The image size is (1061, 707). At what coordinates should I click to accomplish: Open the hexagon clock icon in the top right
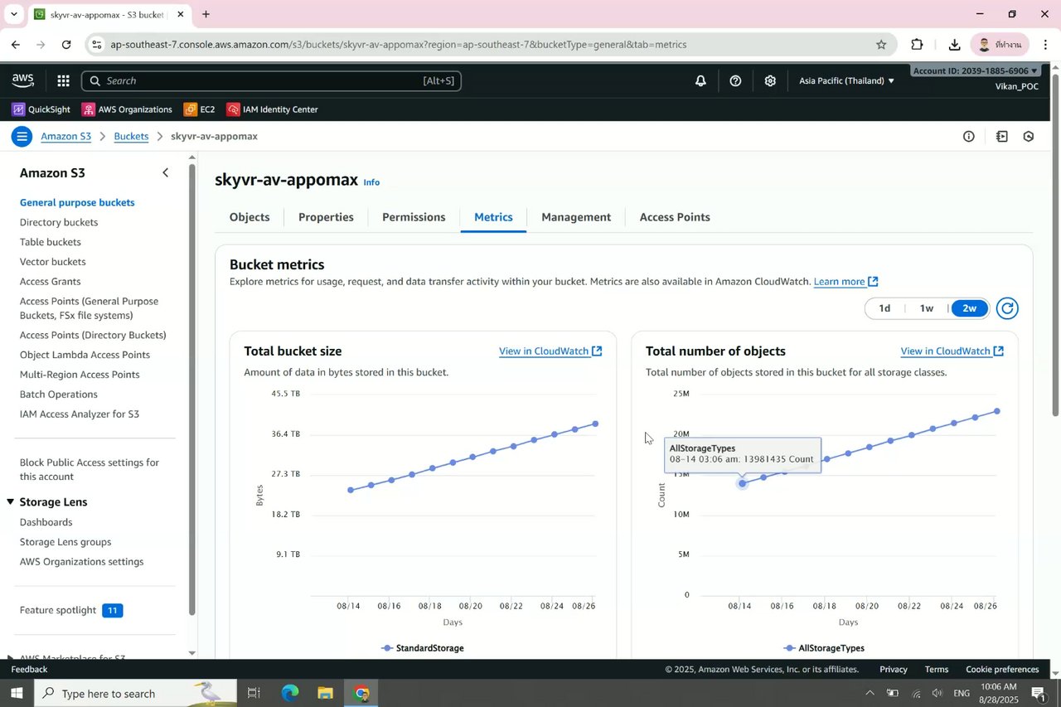(x=1029, y=137)
